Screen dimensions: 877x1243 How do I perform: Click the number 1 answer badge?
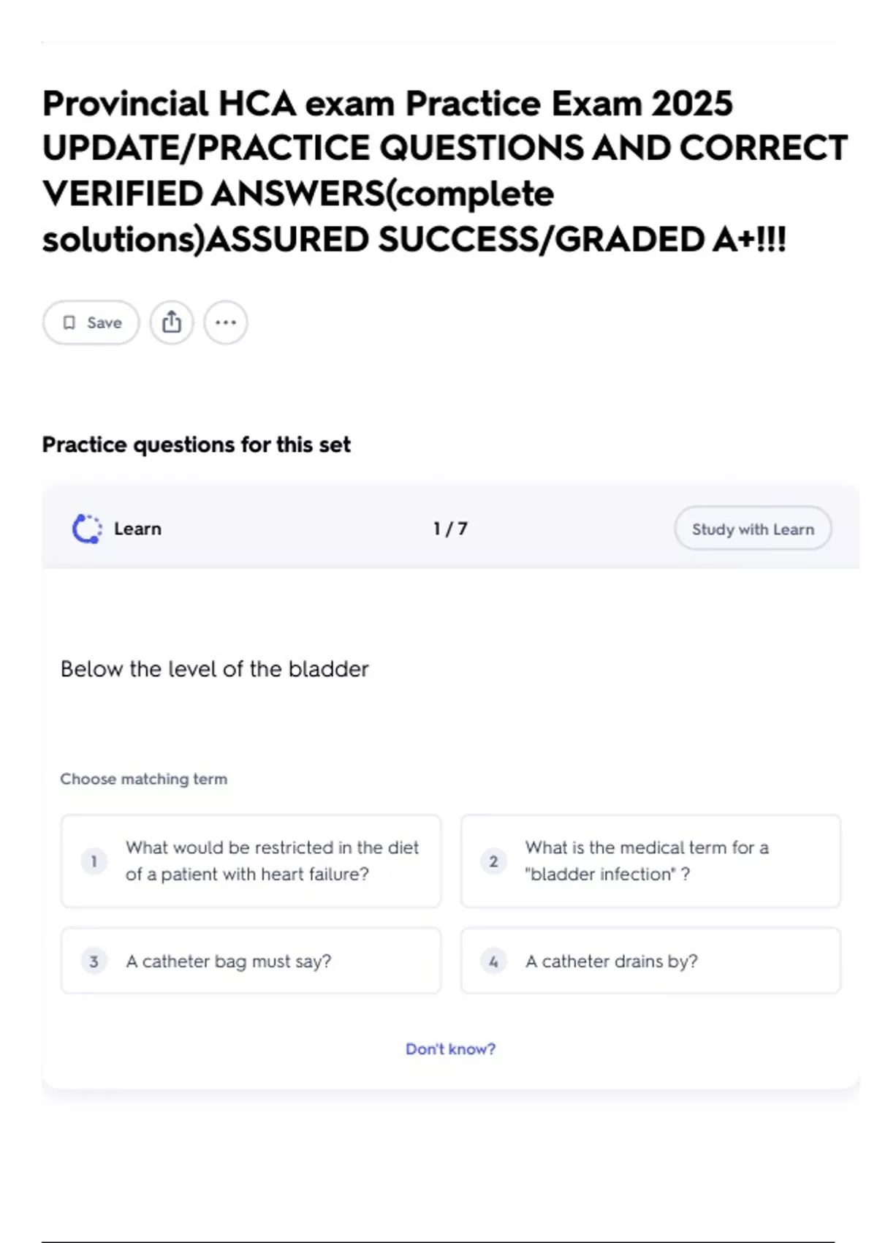tap(94, 861)
